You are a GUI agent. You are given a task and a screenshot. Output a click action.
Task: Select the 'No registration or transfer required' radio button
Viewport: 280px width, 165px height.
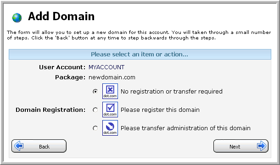95,92
